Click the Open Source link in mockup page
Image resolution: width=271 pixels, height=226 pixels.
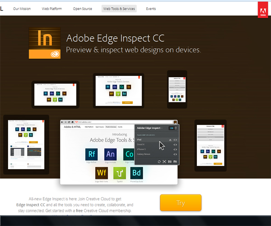click(x=99, y=127)
